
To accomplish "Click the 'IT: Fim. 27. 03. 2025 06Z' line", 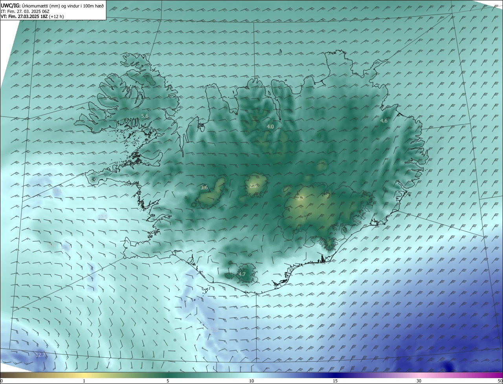I will 25,11.
